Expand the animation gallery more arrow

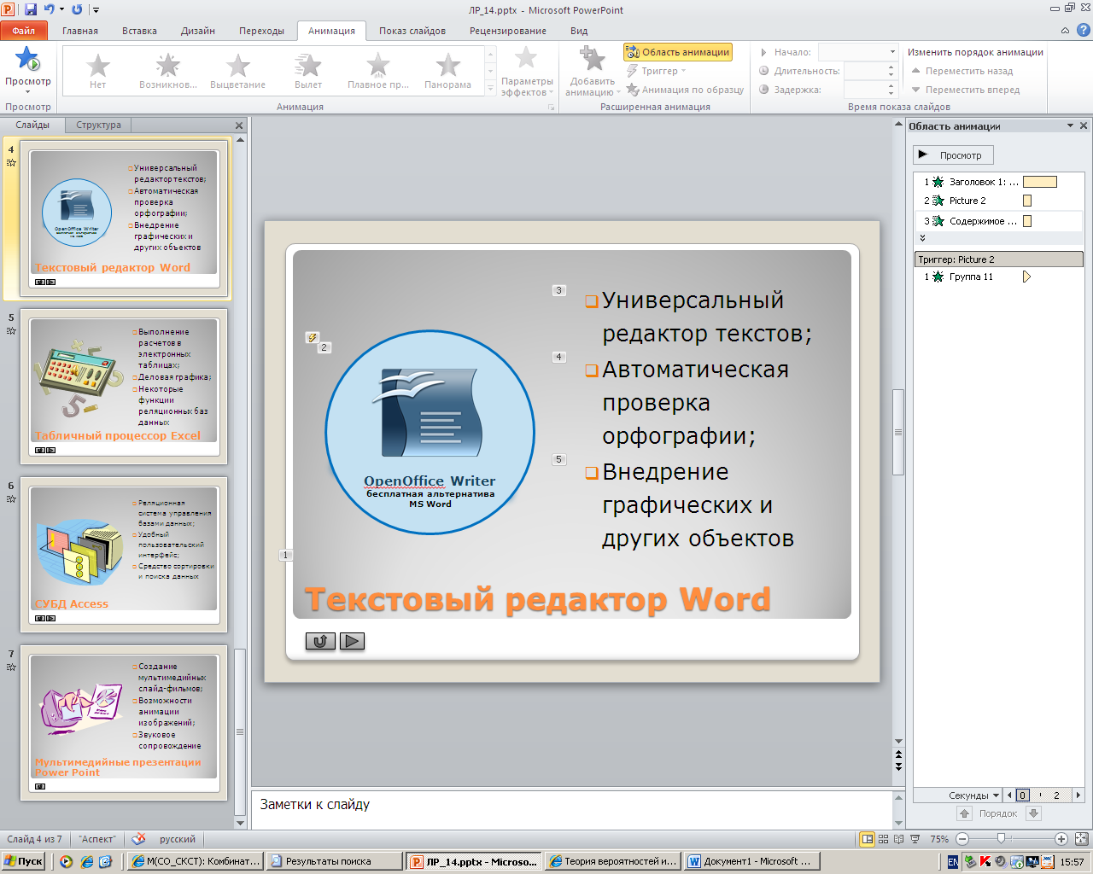coord(490,88)
